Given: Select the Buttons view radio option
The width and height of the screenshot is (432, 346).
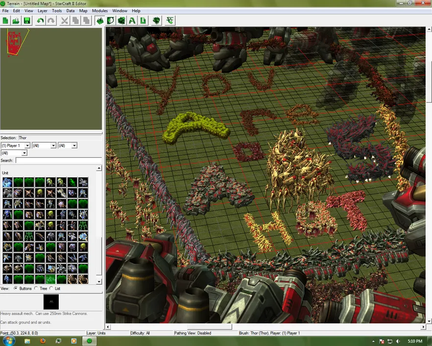Looking at the screenshot, I should pyautogui.click(x=16, y=288).
